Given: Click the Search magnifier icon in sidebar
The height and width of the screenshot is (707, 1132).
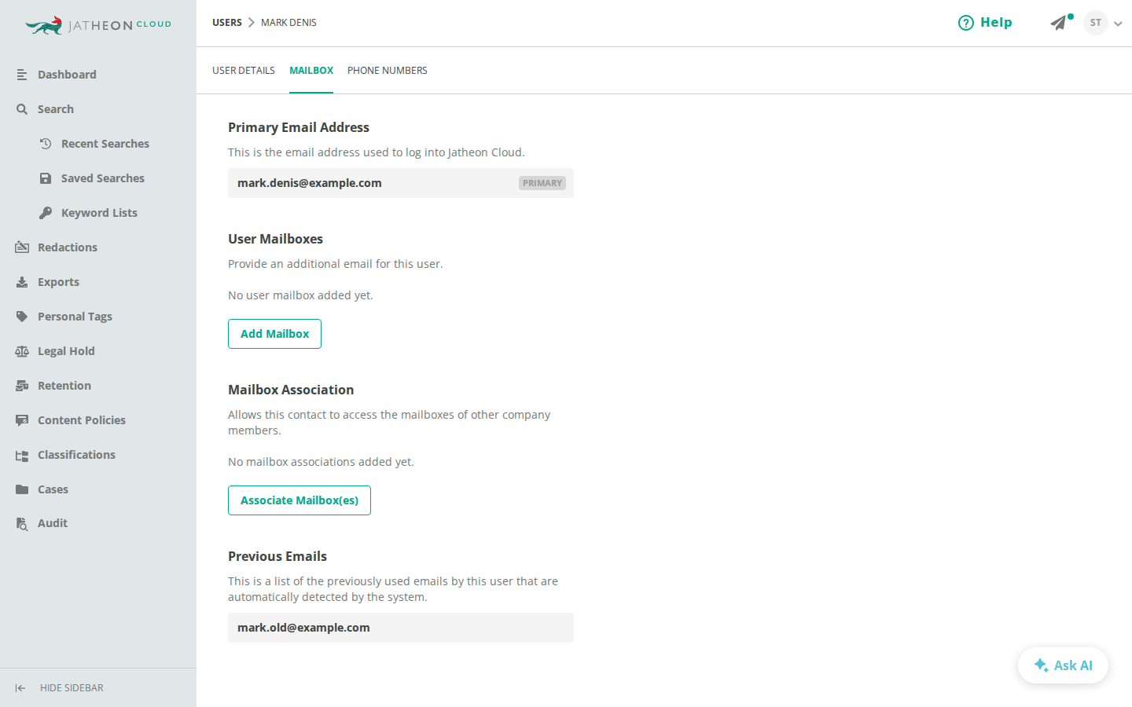Looking at the screenshot, I should (x=22, y=109).
